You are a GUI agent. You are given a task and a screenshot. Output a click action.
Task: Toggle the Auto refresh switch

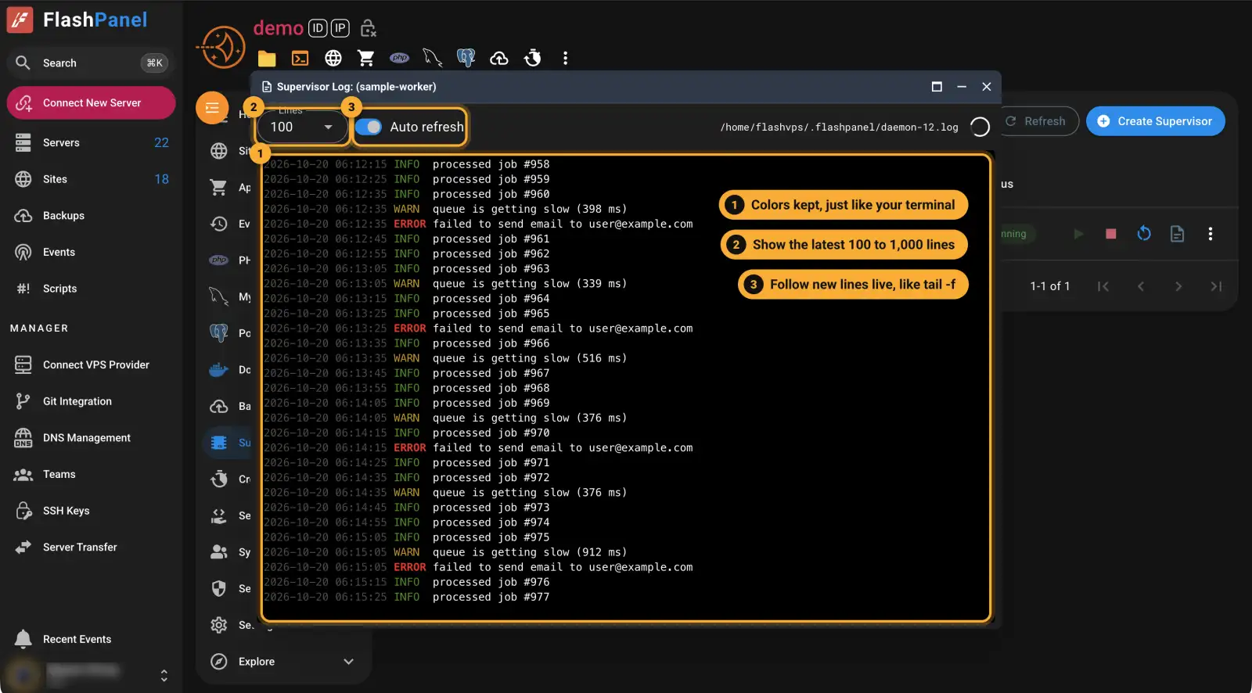(369, 127)
